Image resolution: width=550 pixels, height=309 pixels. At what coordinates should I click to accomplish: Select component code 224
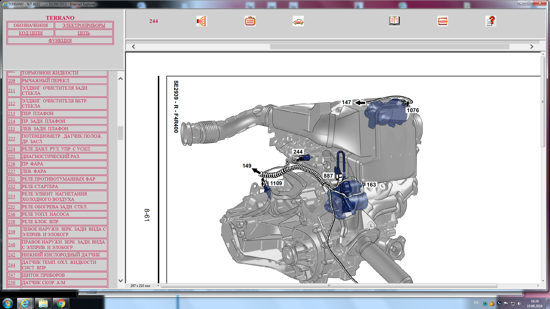12,149
